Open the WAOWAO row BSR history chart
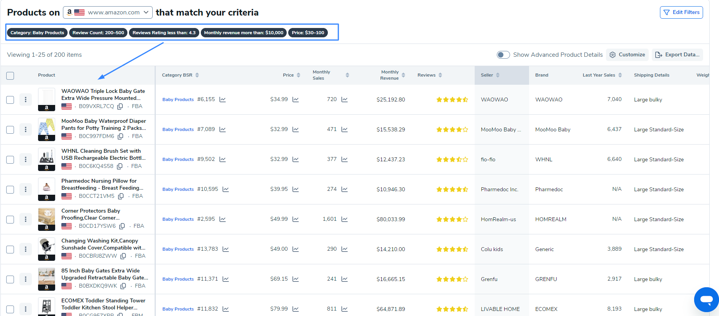 pyautogui.click(x=223, y=100)
